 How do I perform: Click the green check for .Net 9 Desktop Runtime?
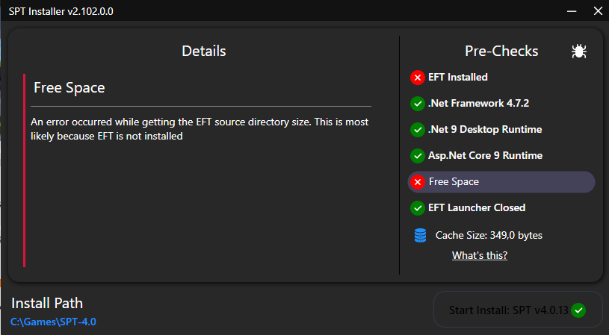point(418,130)
